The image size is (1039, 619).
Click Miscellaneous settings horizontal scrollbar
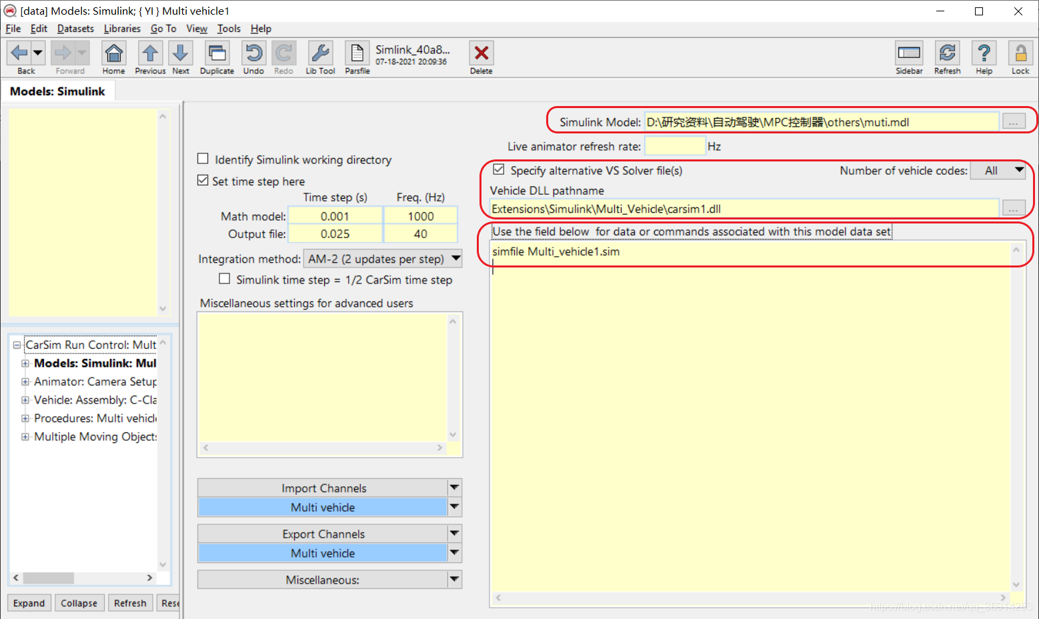coord(323,448)
